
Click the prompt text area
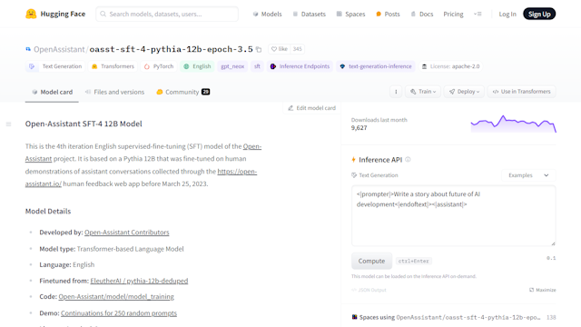pyautogui.click(x=454, y=216)
